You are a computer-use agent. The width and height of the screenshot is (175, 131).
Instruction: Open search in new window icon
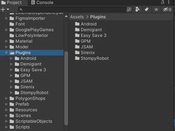pos(129,9)
